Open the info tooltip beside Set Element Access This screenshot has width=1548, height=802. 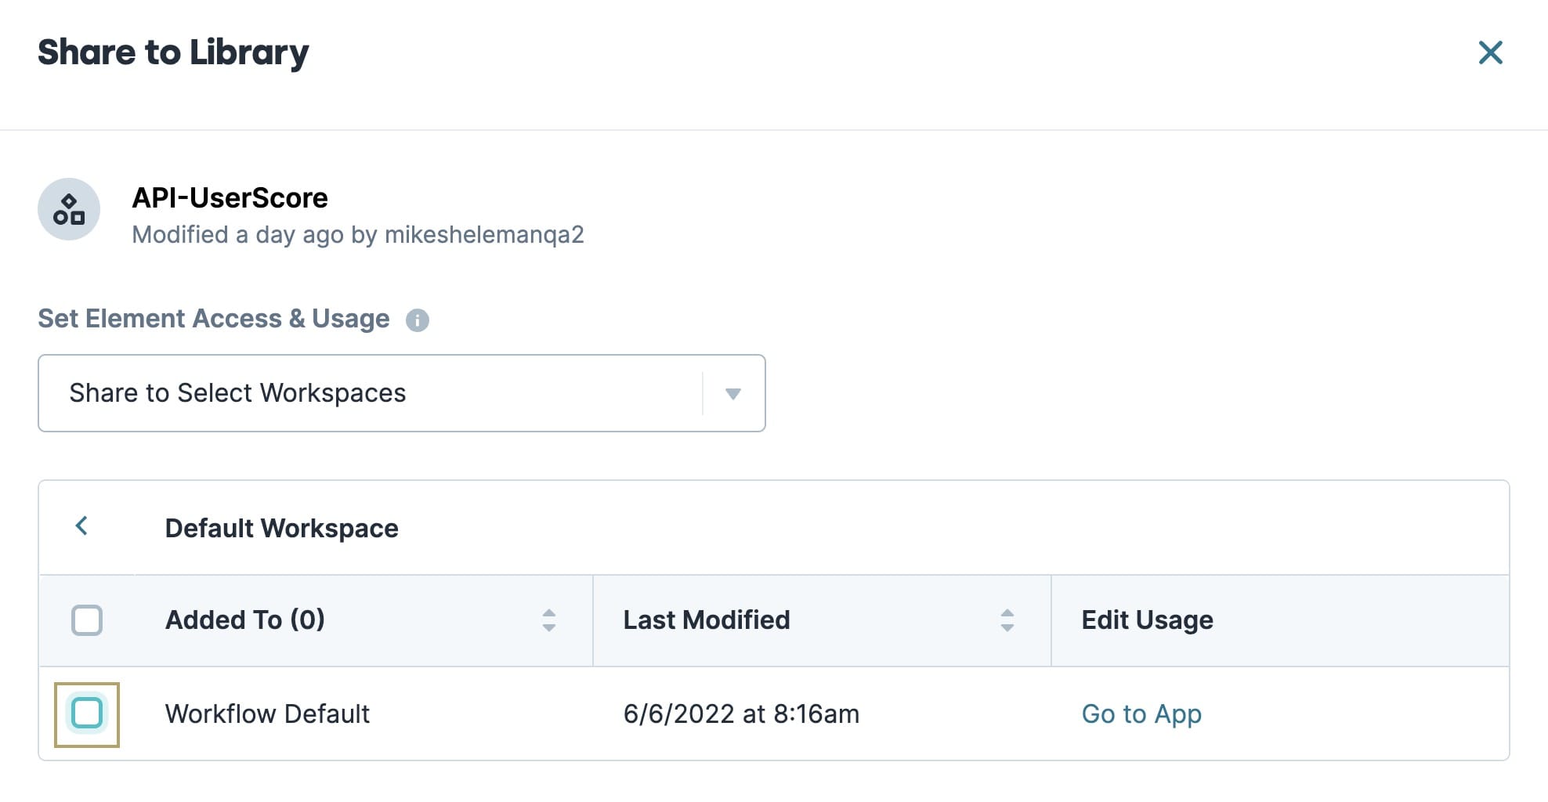point(417,320)
